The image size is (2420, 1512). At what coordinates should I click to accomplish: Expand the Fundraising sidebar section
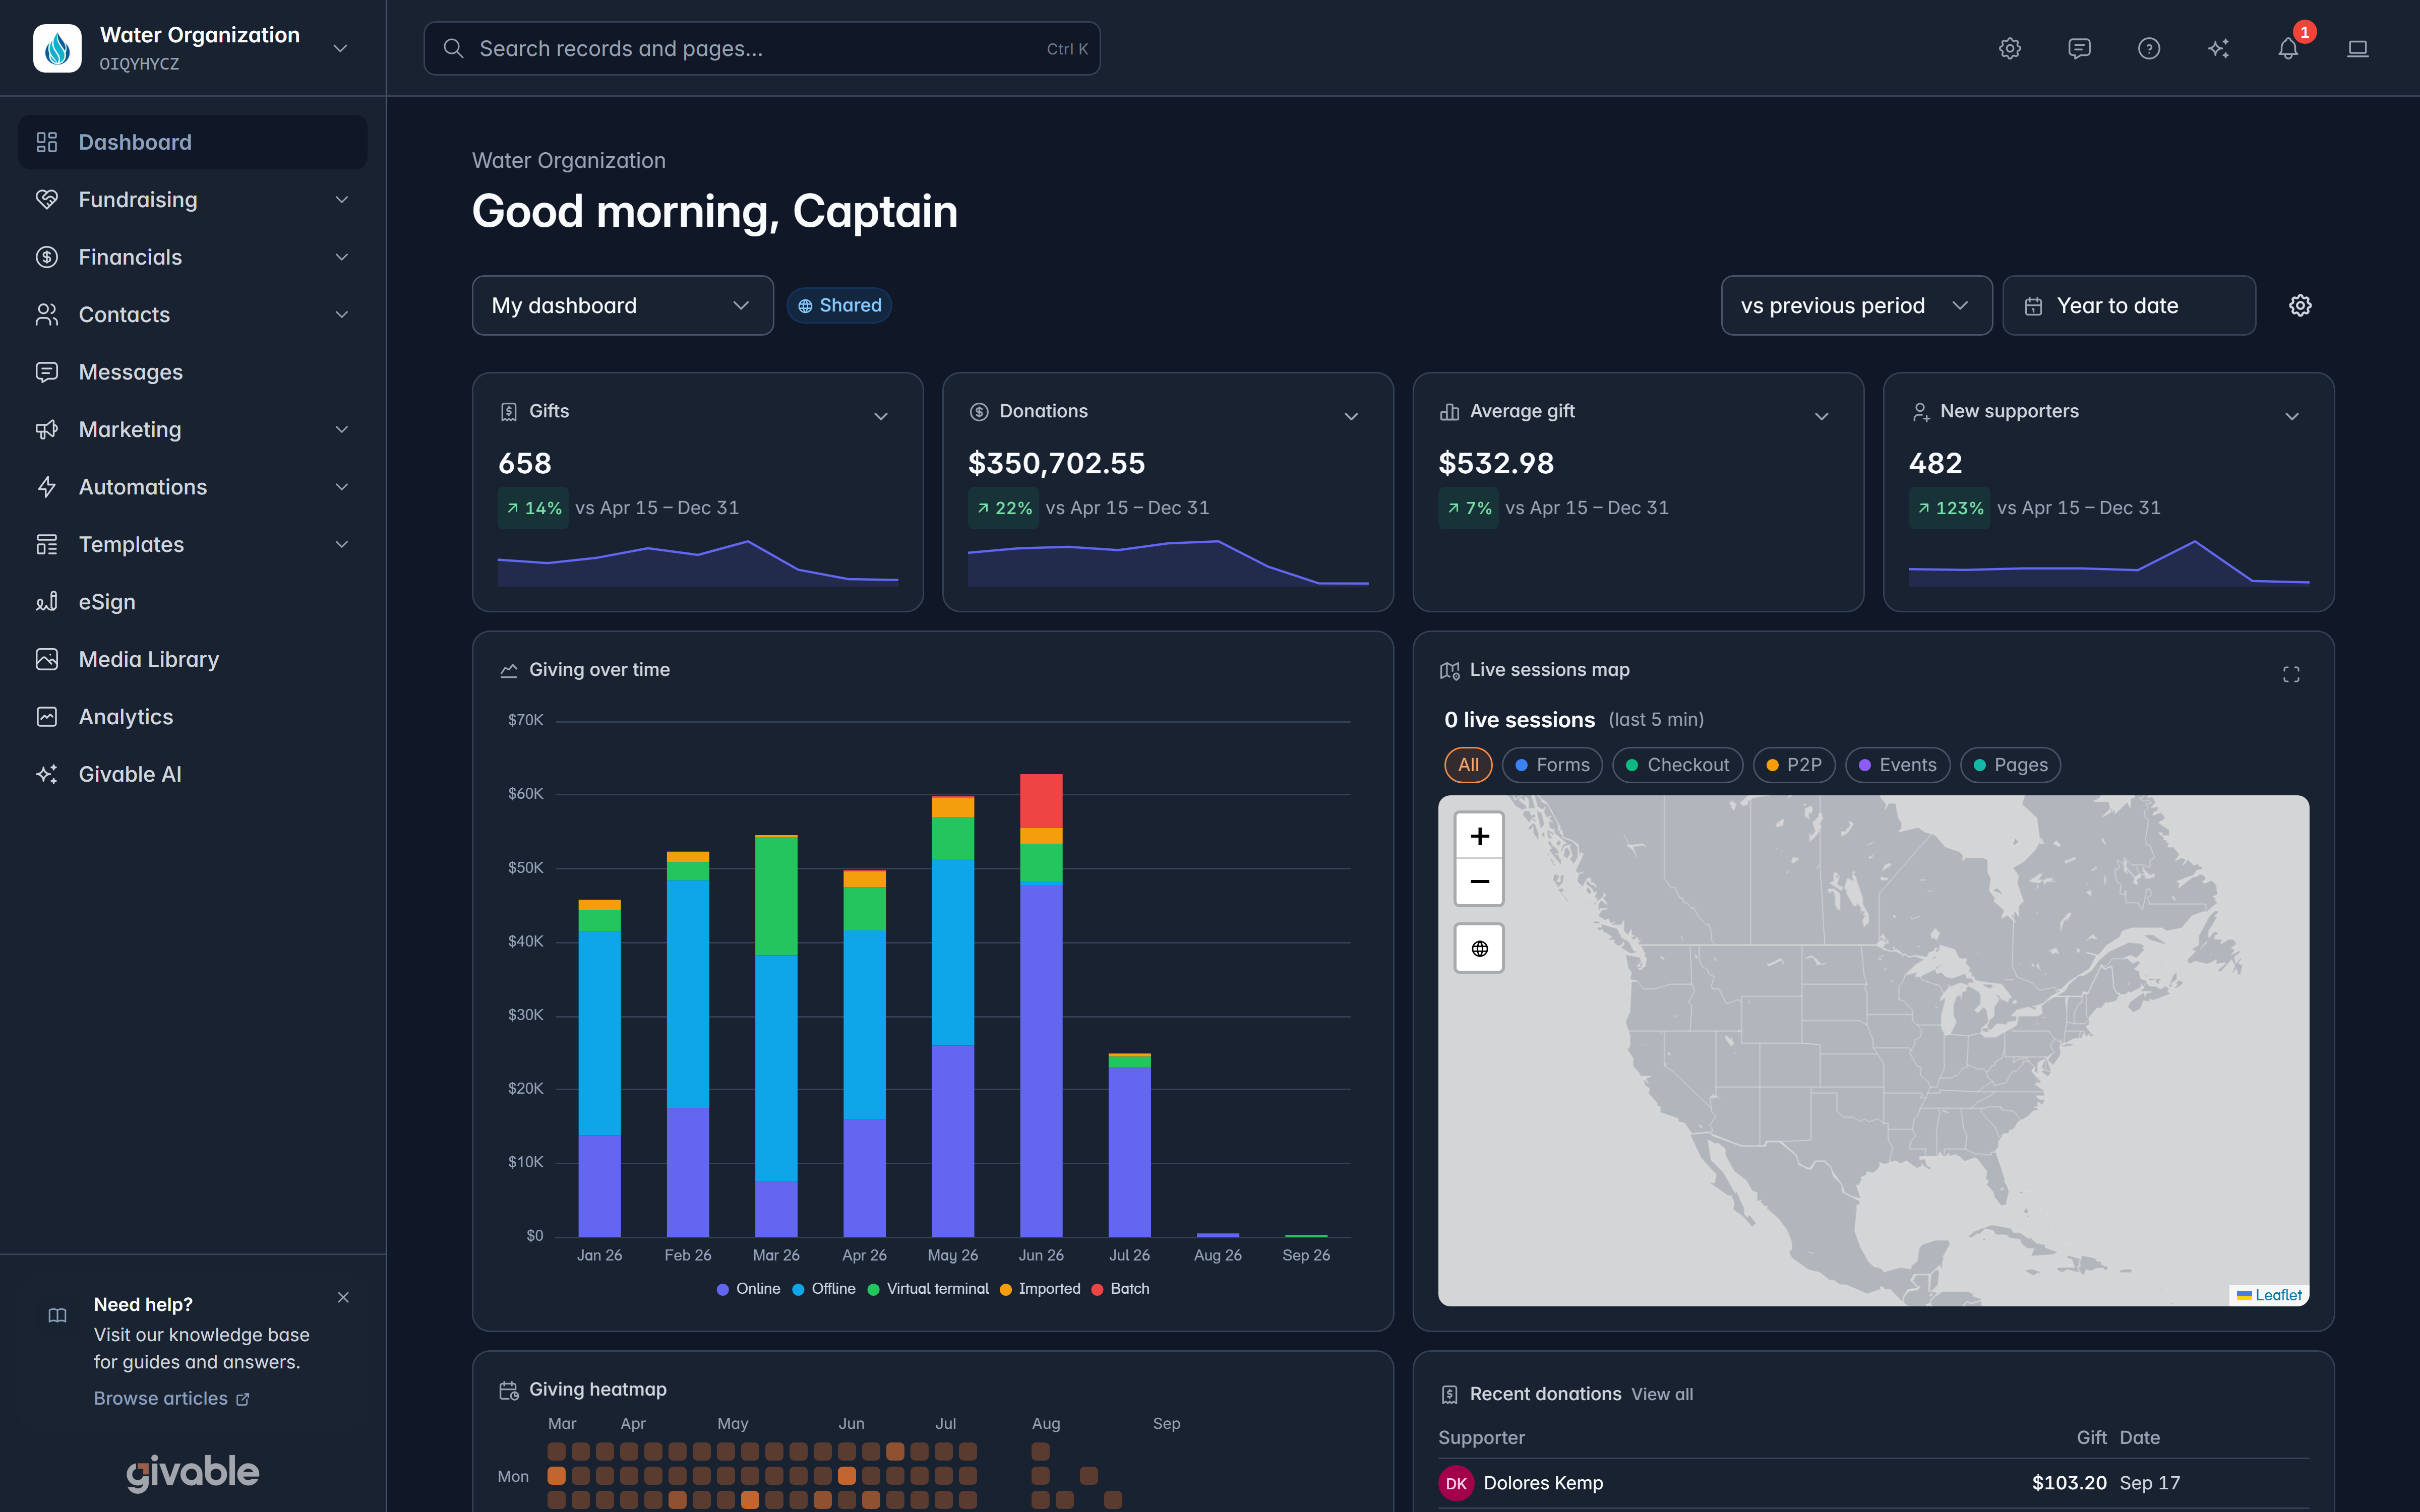pos(192,200)
